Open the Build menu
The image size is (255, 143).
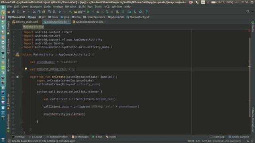click(x=82, y=6)
